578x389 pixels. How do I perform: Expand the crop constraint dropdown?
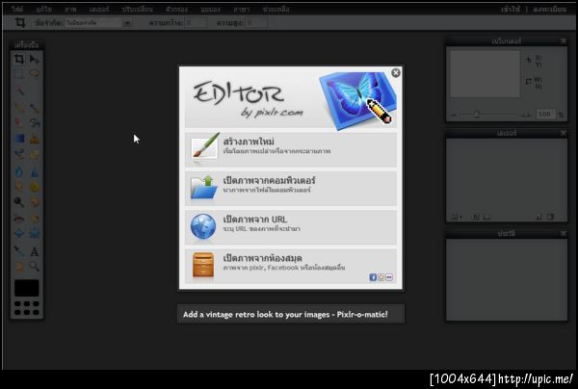click(127, 23)
